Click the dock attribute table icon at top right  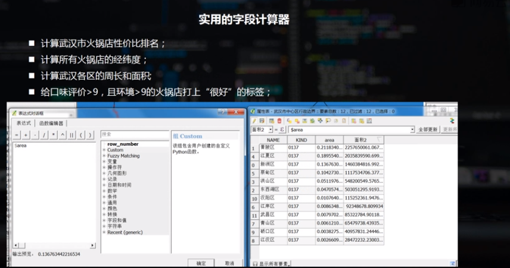(x=452, y=121)
